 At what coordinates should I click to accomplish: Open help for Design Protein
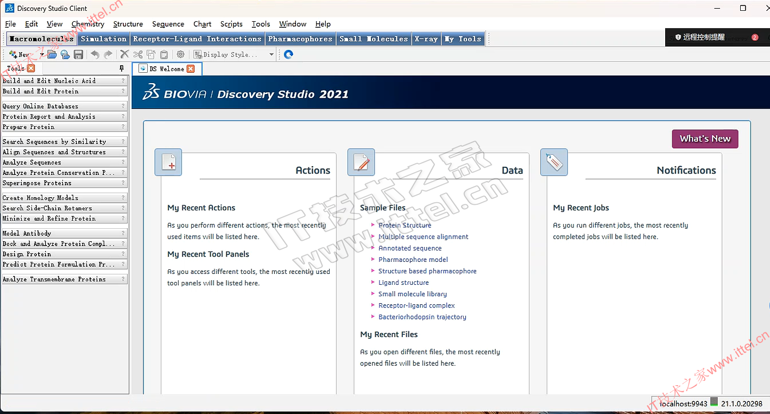pyautogui.click(x=123, y=254)
